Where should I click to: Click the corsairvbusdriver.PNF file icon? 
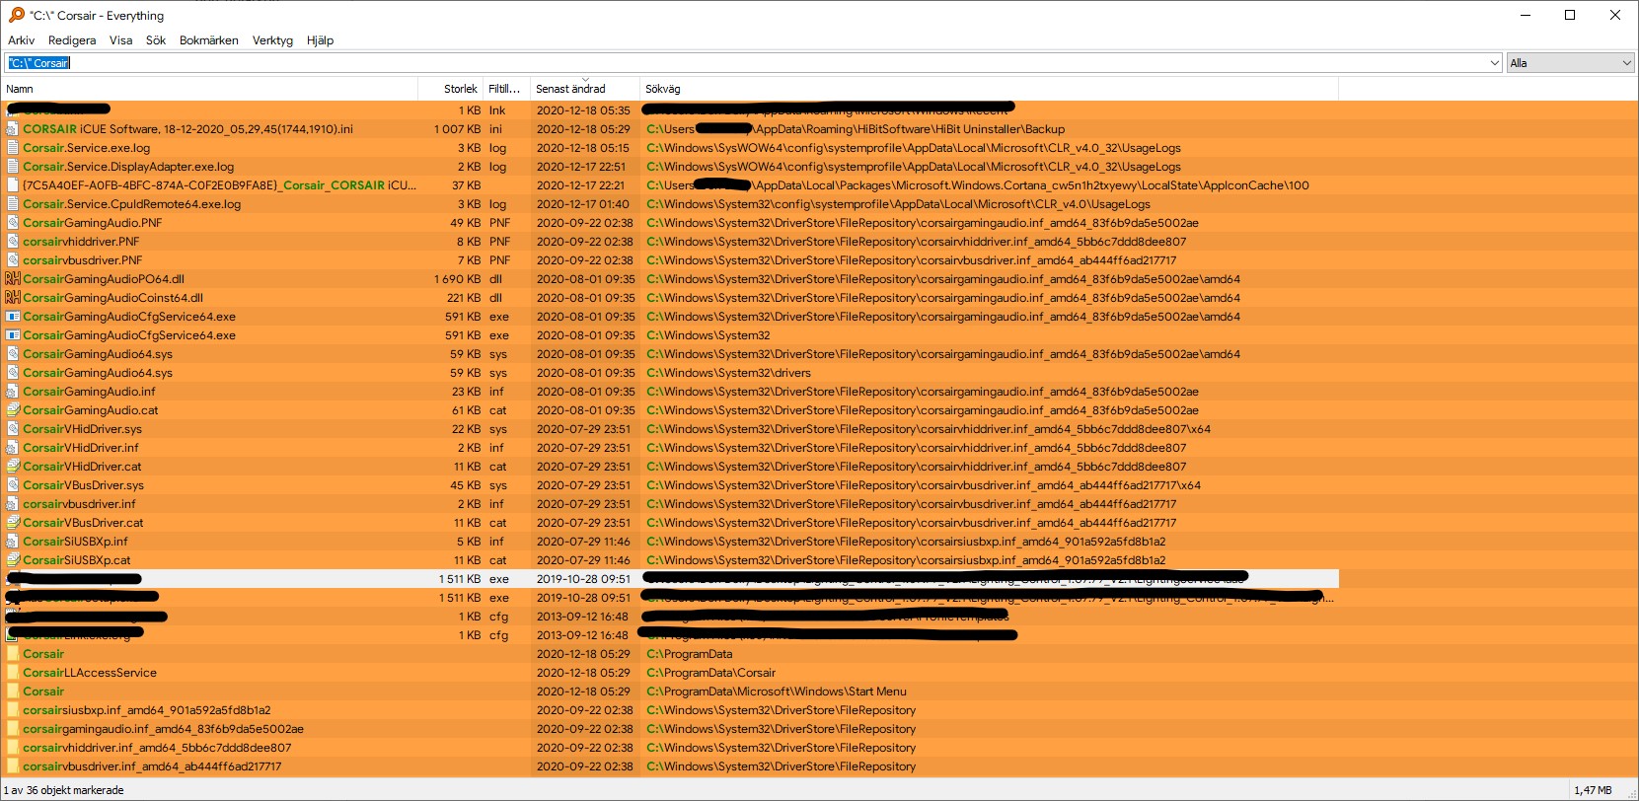pos(13,260)
